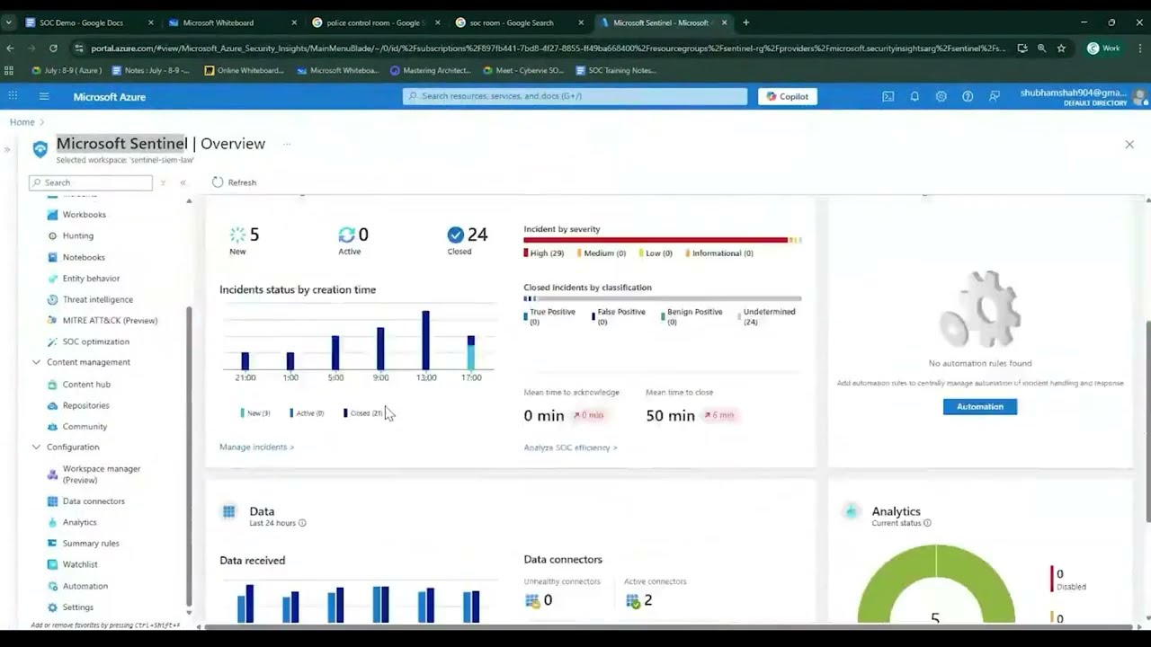Screen dimensions: 1151x647
Task: Collapse the Content management section
Action: coord(36,362)
